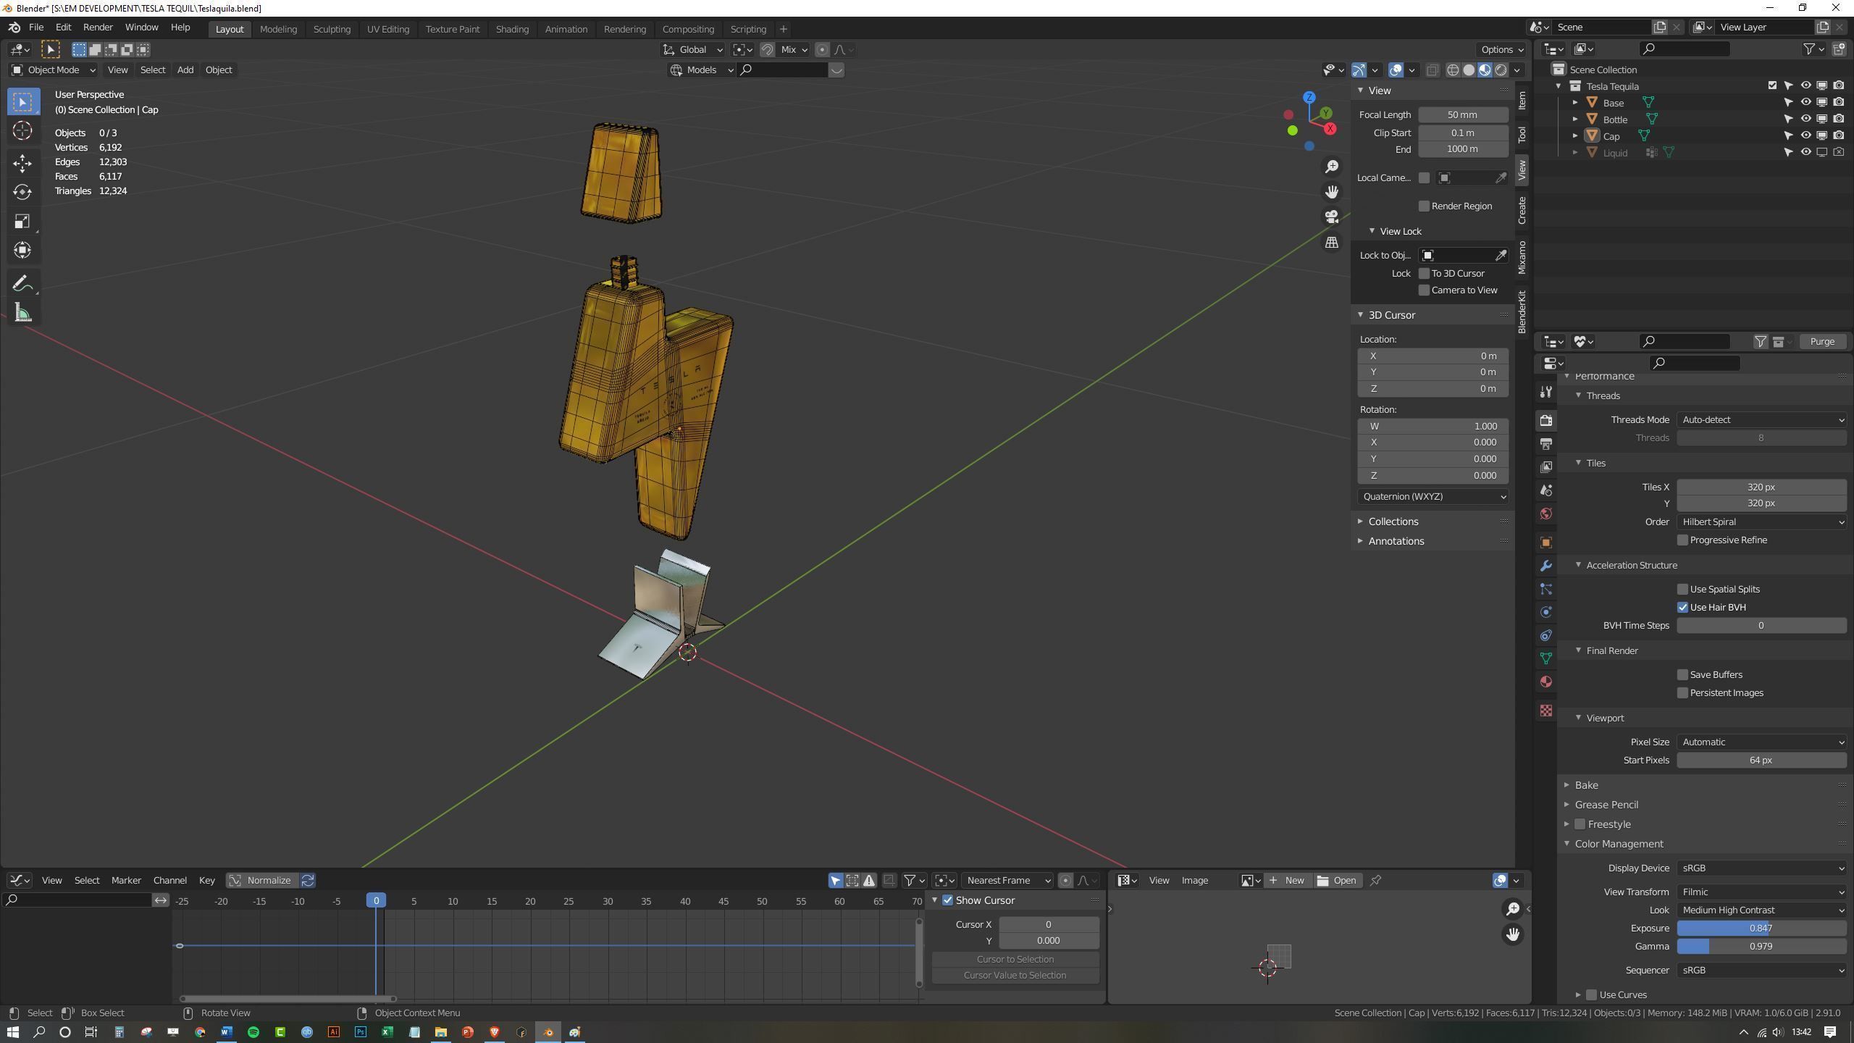This screenshot has width=1854, height=1043.
Task: Expand the Base object tree item
Action: (x=1575, y=103)
